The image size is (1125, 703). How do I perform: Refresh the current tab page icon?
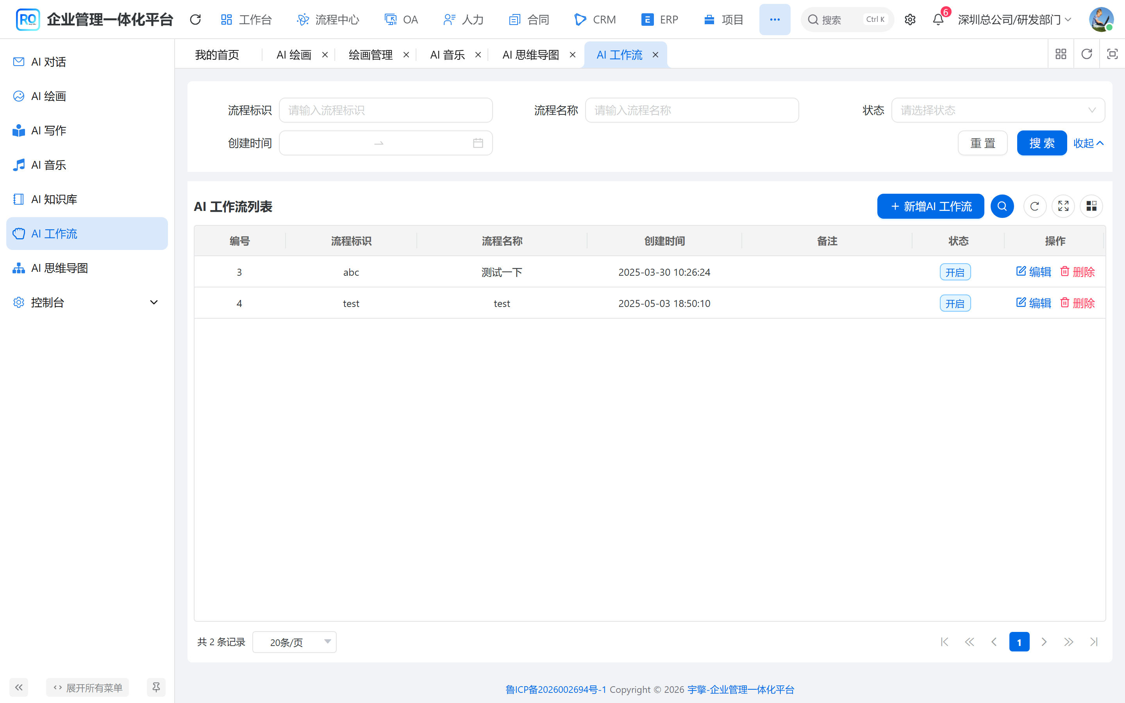point(1086,54)
